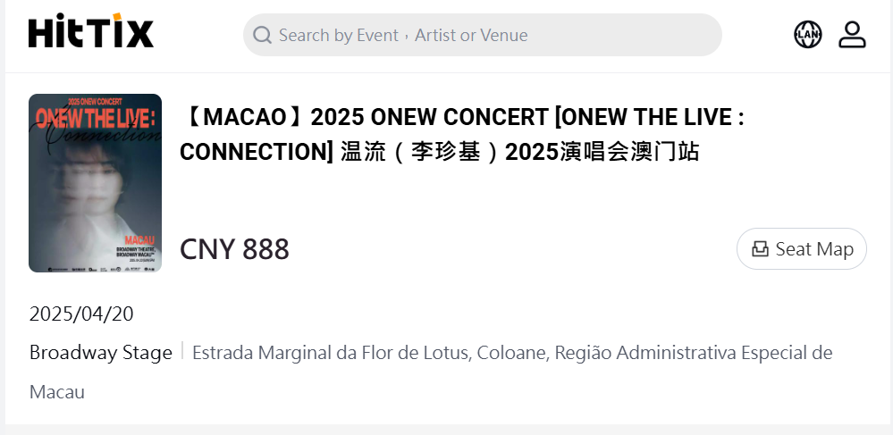Screen dimensions: 893x435
Task: Select the CNY 888 ticket price
Action: (234, 249)
